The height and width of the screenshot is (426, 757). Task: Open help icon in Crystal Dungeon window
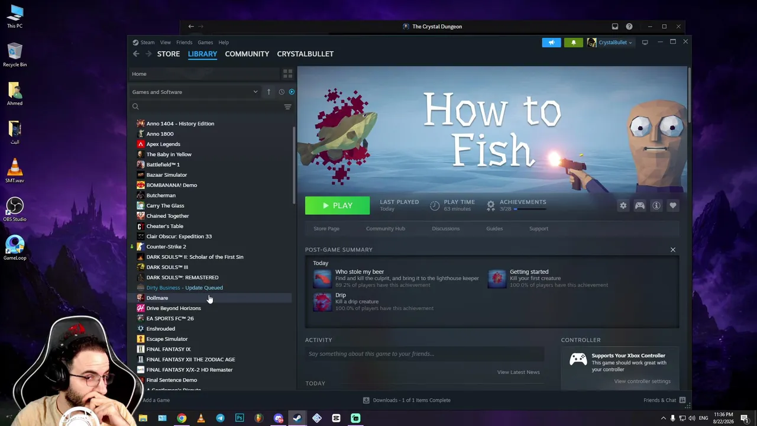click(x=629, y=27)
